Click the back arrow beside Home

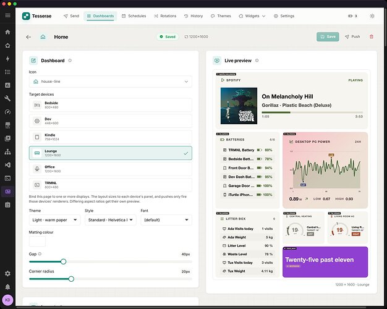point(28,37)
